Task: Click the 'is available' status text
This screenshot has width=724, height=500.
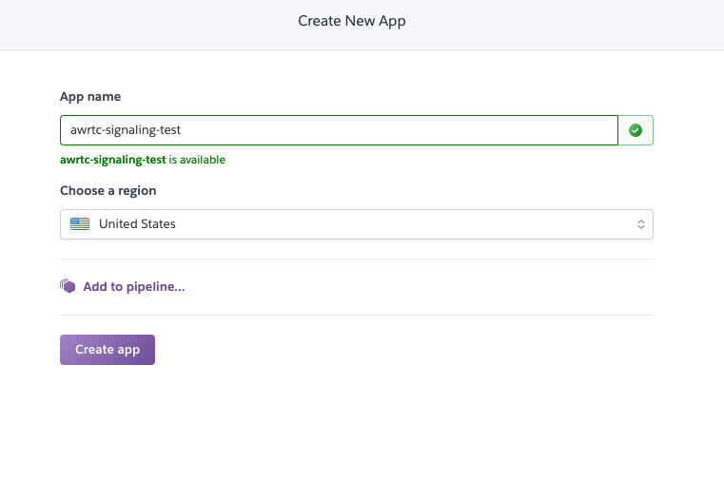Action: [x=197, y=160]
